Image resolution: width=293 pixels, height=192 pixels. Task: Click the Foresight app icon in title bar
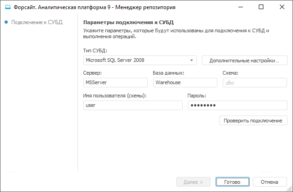click(x=7, y=7)
